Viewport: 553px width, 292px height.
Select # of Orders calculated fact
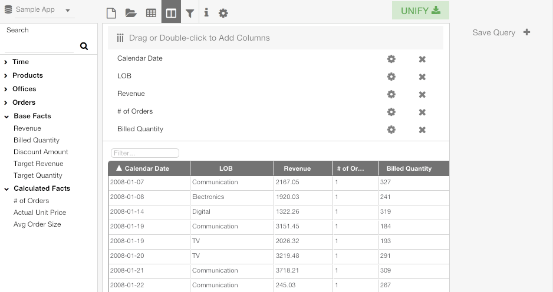31,201
